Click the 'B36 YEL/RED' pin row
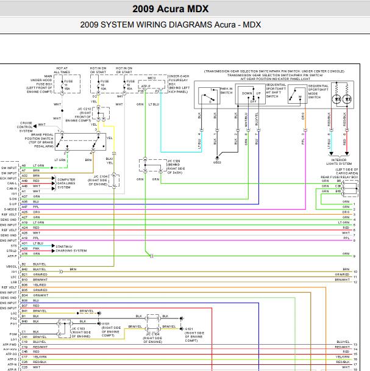 [34, 285]
